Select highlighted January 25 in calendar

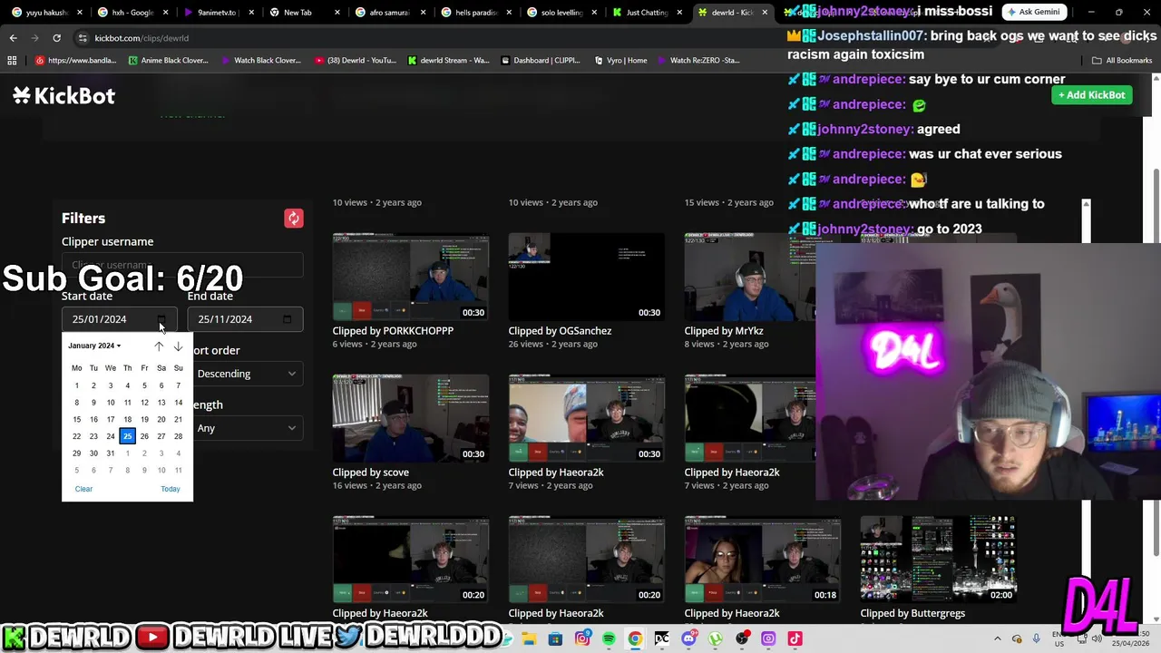(127, 436)
